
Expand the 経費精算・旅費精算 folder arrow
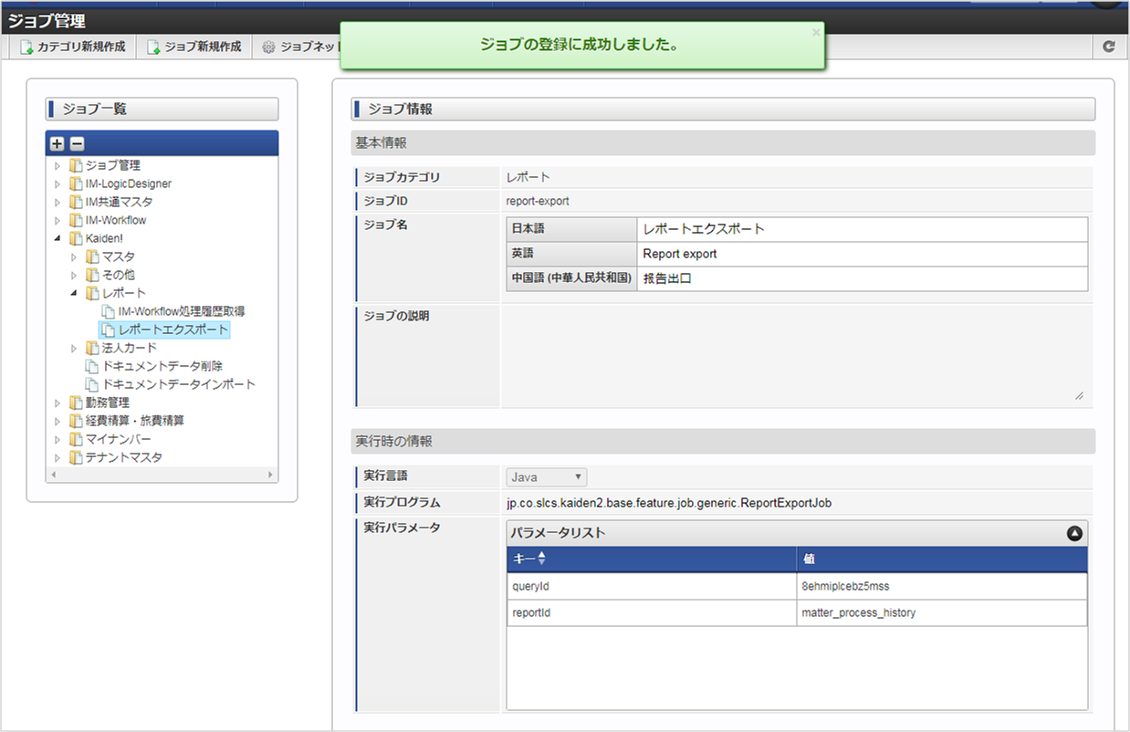pyautogui.click(x=58, y=421)
